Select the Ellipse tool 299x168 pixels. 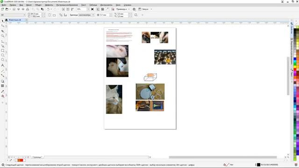tap(2, 55)
